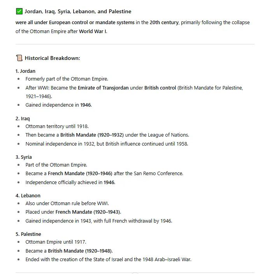Click the "1. Jordan" section heading
265x274 pixels.
pyautogui.click(x=25, y=71)
